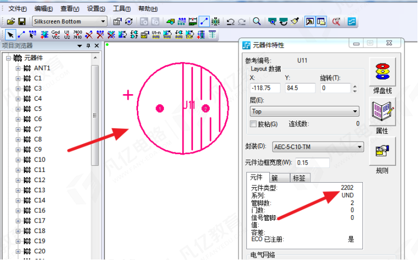Select the Delete Net tool
418x260 pixels.
point(100,35)
